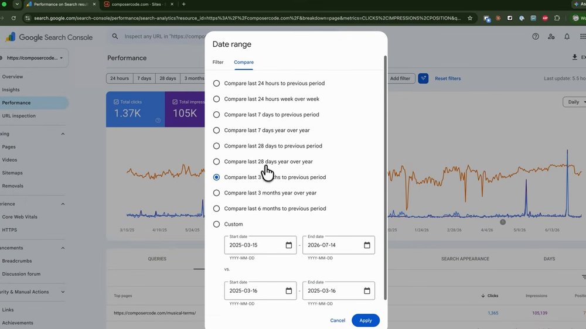Collapse the Enhancements sidebar section
The height and width of the screenshot is (329, 586).
click(x=63, y=248)
